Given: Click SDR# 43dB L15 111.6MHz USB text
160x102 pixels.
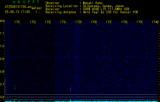Looking at the screenshot, I should pyautogui.click(x=106, y=9).
